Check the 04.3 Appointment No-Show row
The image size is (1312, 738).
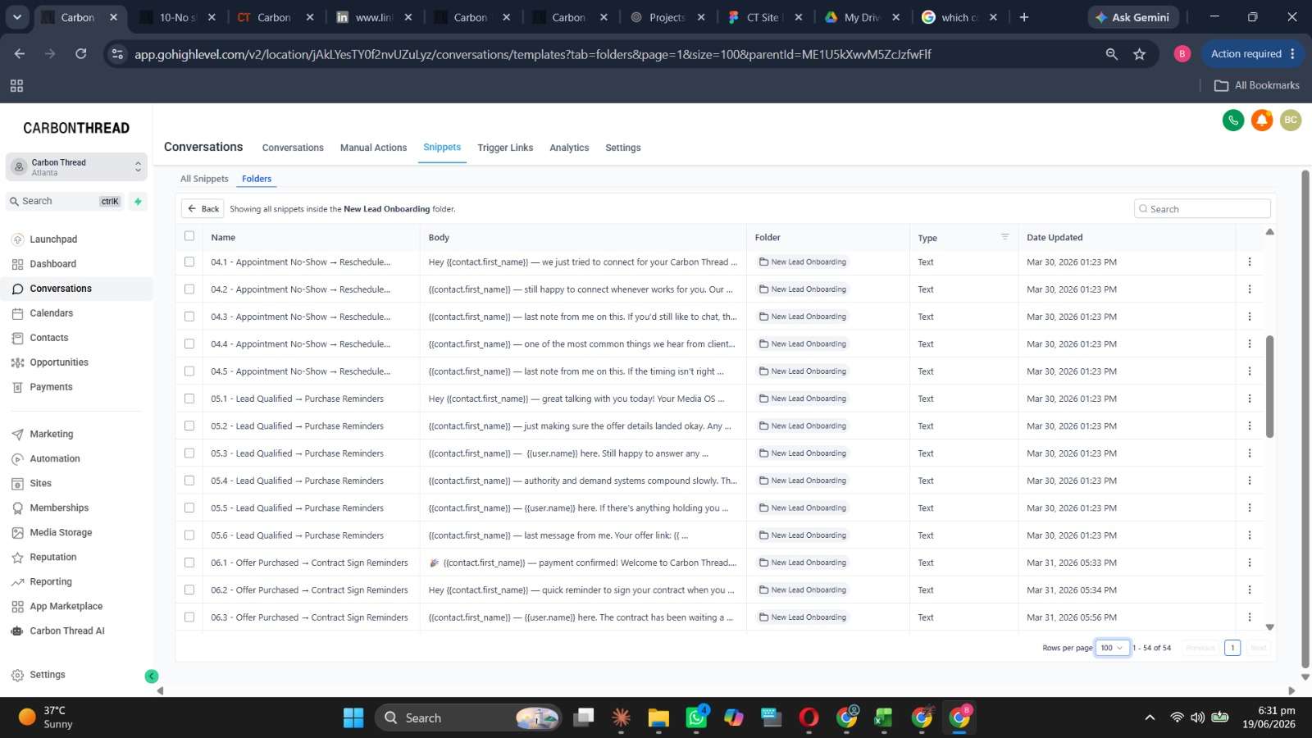(x=189, y=317)
